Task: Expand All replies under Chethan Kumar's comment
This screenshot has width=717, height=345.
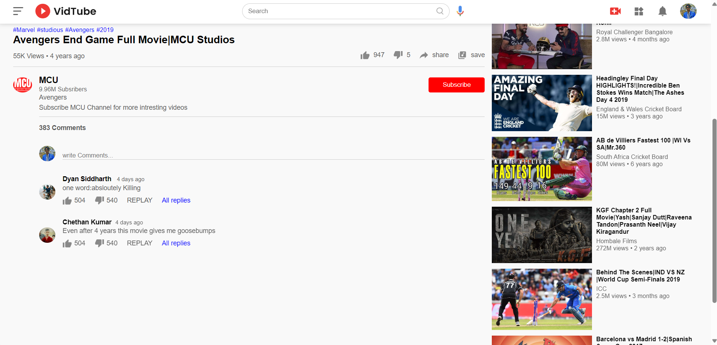Action: pyautogui.click(x=176, y=243)
